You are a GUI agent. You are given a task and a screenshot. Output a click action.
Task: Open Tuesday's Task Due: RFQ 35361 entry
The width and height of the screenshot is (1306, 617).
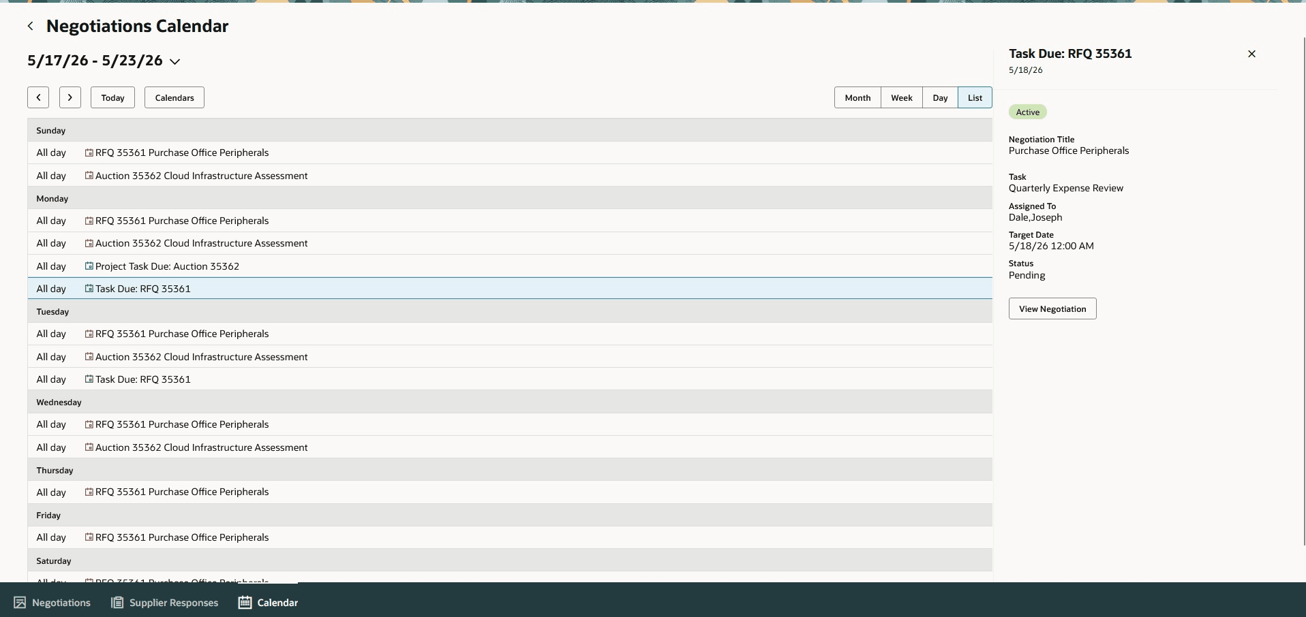tap(510, 379)
